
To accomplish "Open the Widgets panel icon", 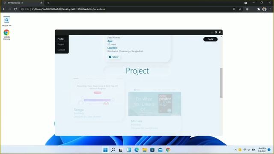I will (129, 150).
